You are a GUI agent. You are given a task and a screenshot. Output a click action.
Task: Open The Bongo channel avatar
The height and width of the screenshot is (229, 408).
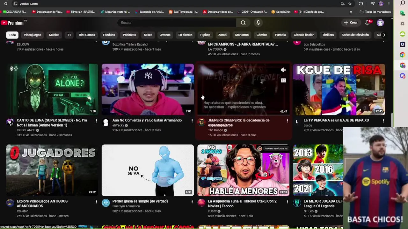pyautogui.click(x=201, y=122)
